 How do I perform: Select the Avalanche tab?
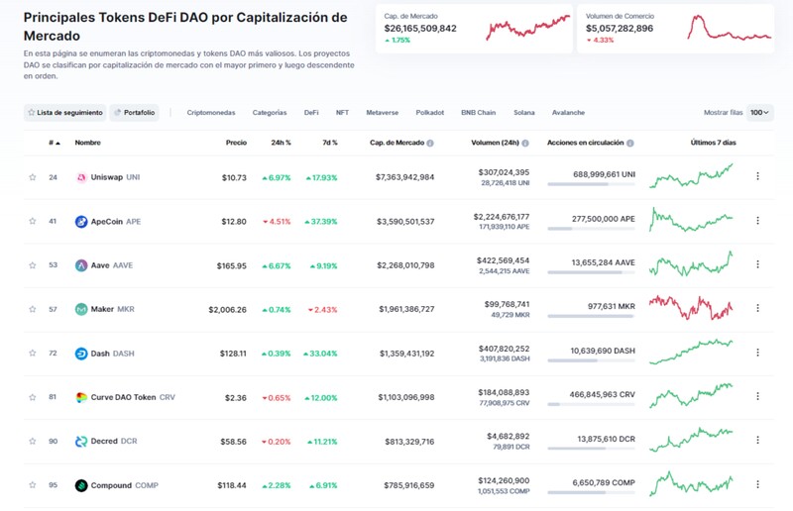[x=568, y=112]
